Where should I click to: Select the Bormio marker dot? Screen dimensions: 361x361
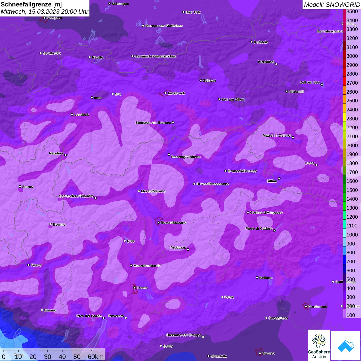click(x=51, y=224)
